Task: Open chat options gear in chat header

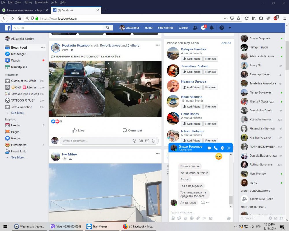Action: click(222, 148)
